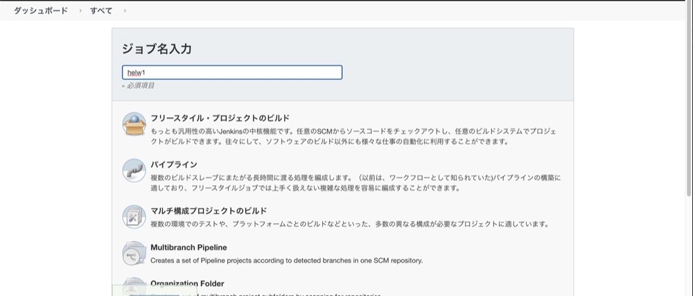Viewport: 693px width, 296px height.
Task: Expand the arrow after すべて breadcrumb
Action: pos(125,10)
